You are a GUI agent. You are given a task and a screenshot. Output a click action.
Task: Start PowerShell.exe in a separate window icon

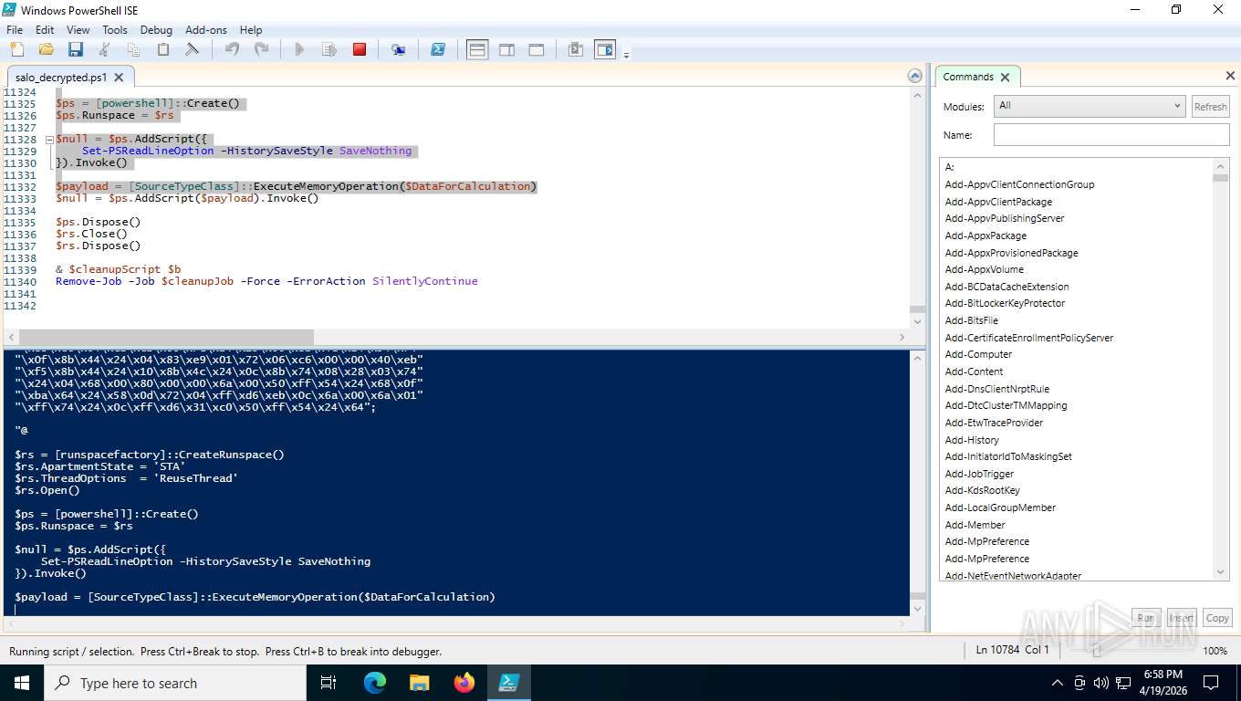(x=438, y=49)
